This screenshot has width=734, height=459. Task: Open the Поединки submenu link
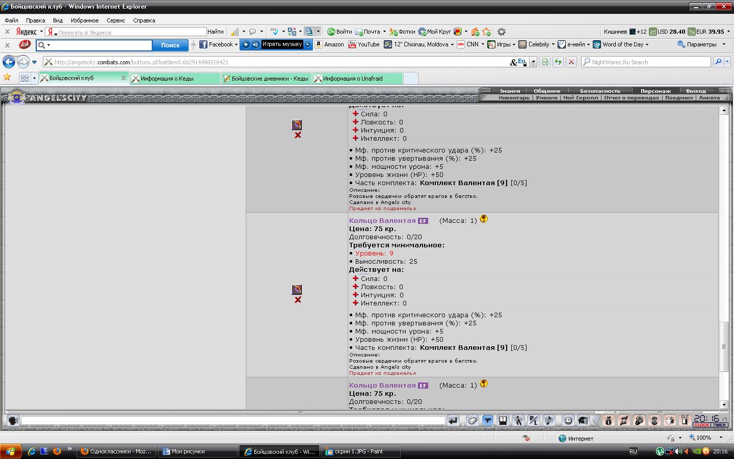[679, 97]
